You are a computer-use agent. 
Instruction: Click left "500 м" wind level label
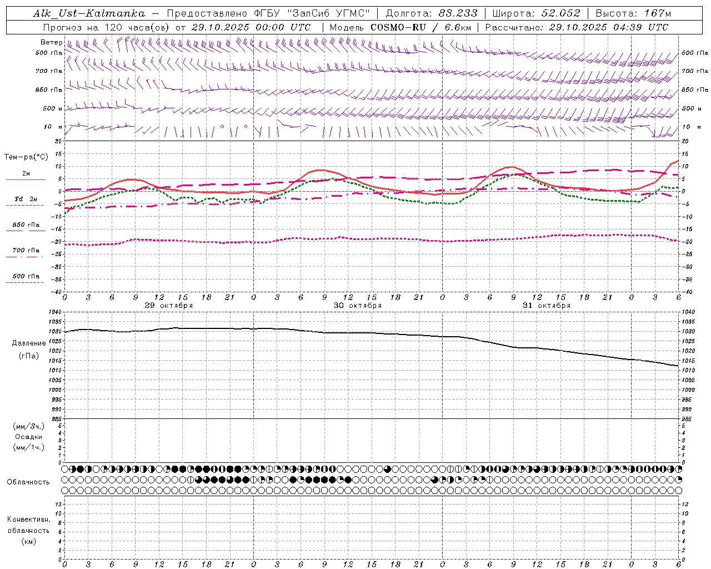53,108
